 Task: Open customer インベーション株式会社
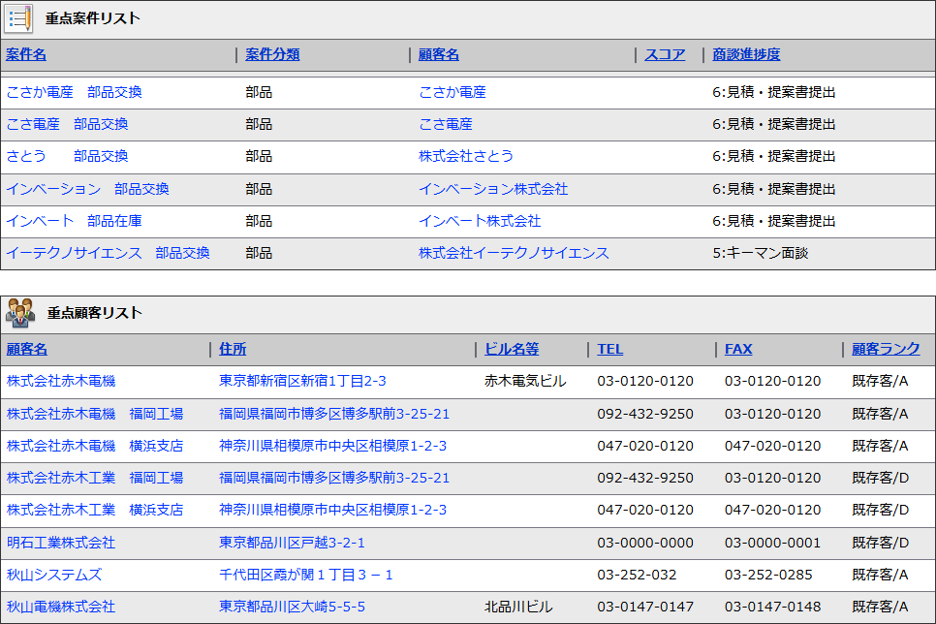click(x=493, y=190)
